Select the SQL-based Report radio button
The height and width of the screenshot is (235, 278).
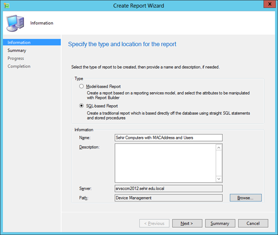click(x=81, y=106)
